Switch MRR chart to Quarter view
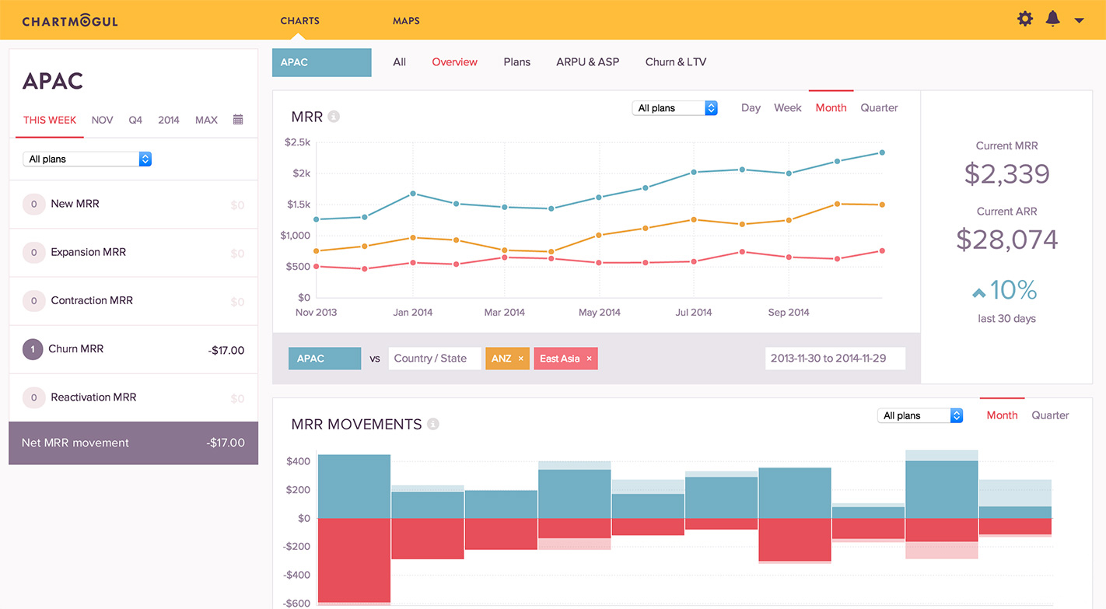1106x609 pixels. [x=879, y=108]
